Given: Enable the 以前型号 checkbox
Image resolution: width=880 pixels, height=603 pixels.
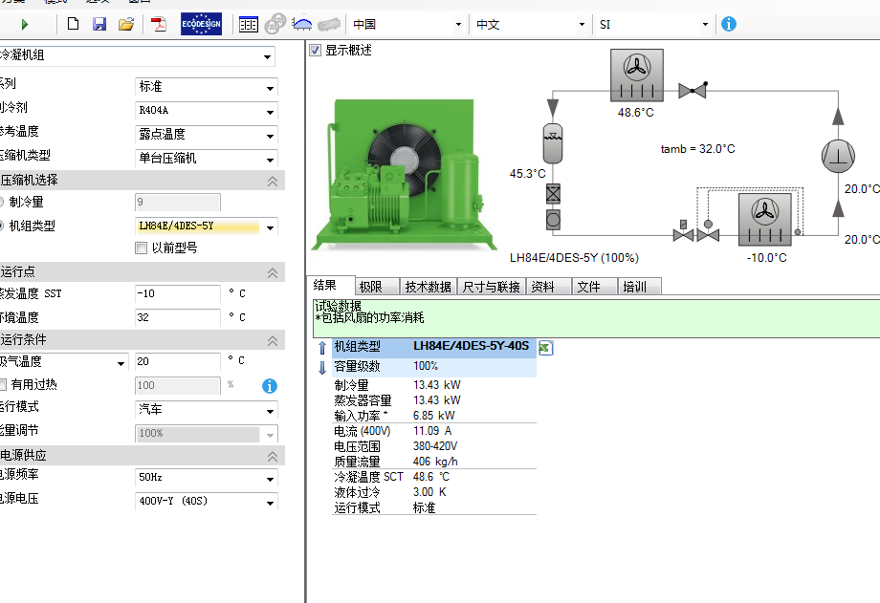Looking at the screenshot, I should [x=141, y=248].
